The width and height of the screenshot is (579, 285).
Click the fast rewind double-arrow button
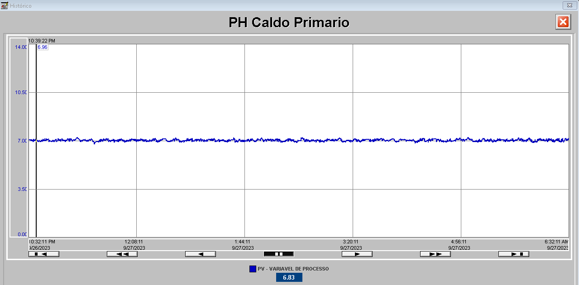[122, 254]
